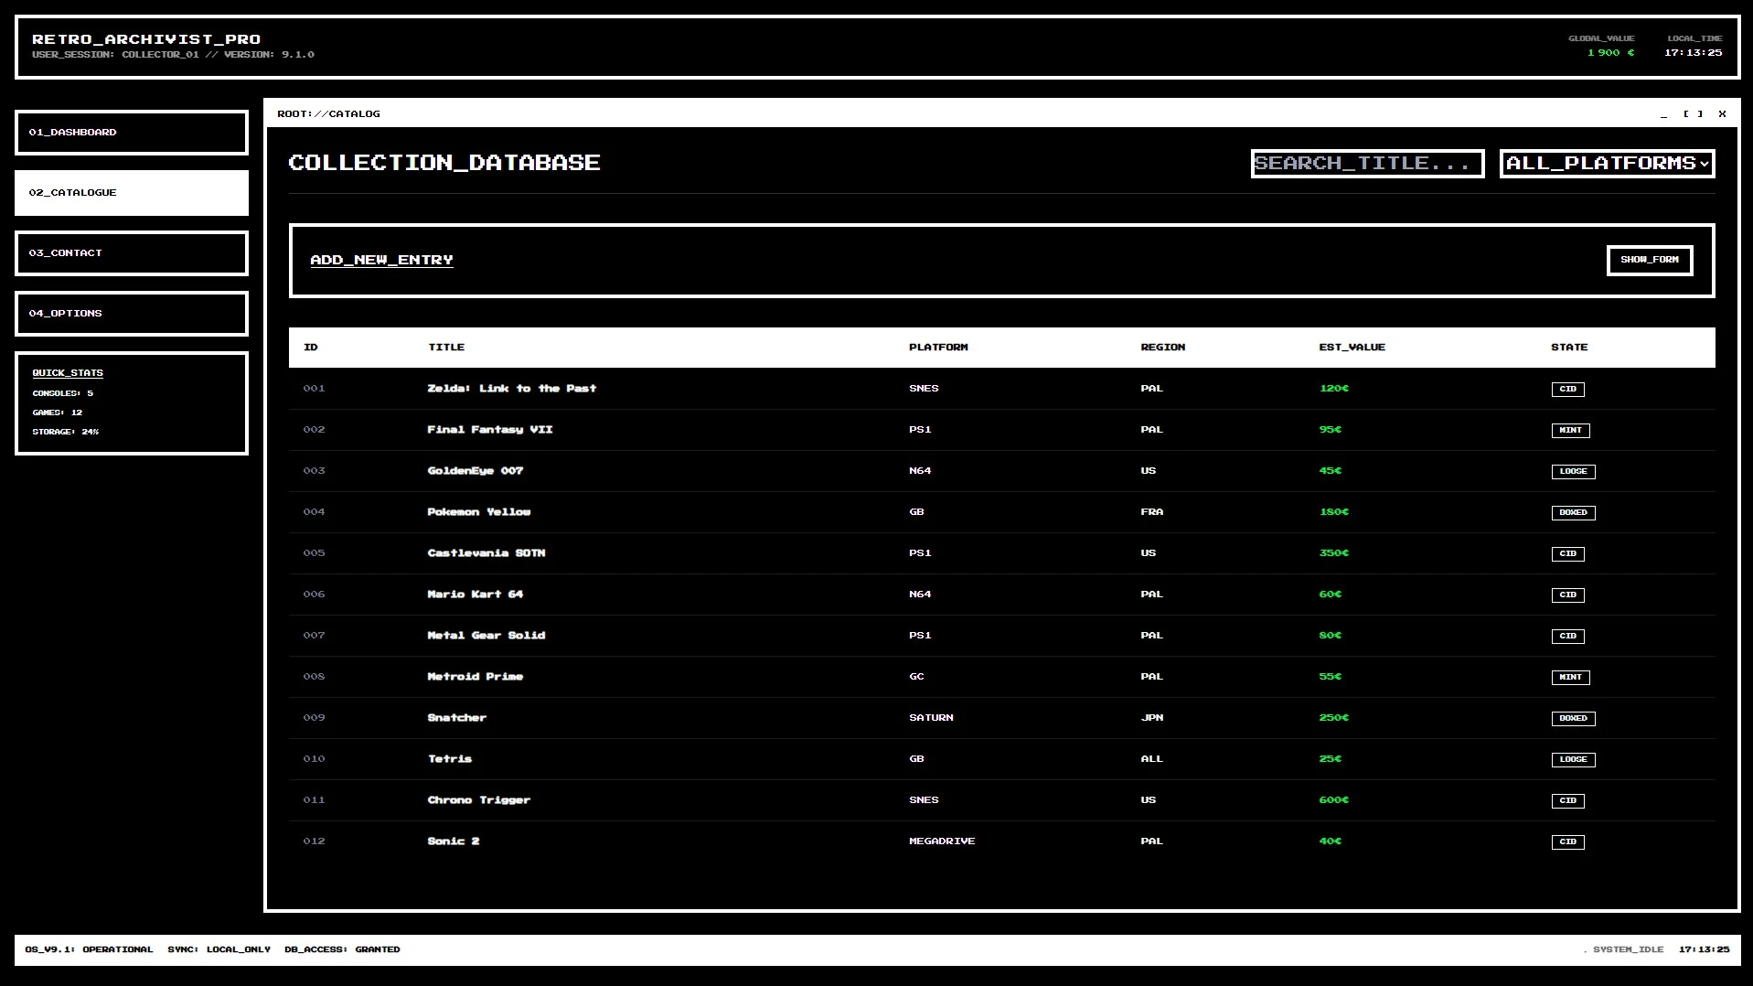This screenshot has height=986, width=1753.
Task: Toggle the LOOSE badge on GoldenEye 007
Action: 1573,471
